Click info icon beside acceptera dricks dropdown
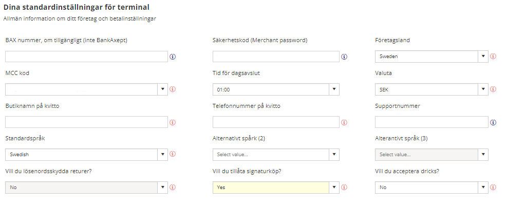 493,187
